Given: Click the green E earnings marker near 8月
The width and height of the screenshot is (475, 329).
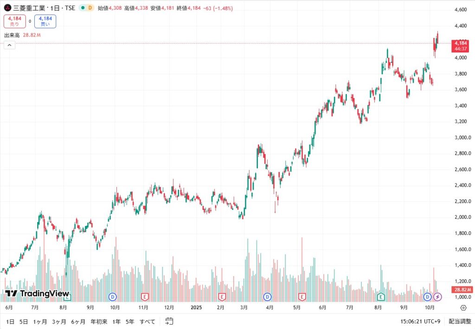Looking at the screenshot, I should (381, 297).
